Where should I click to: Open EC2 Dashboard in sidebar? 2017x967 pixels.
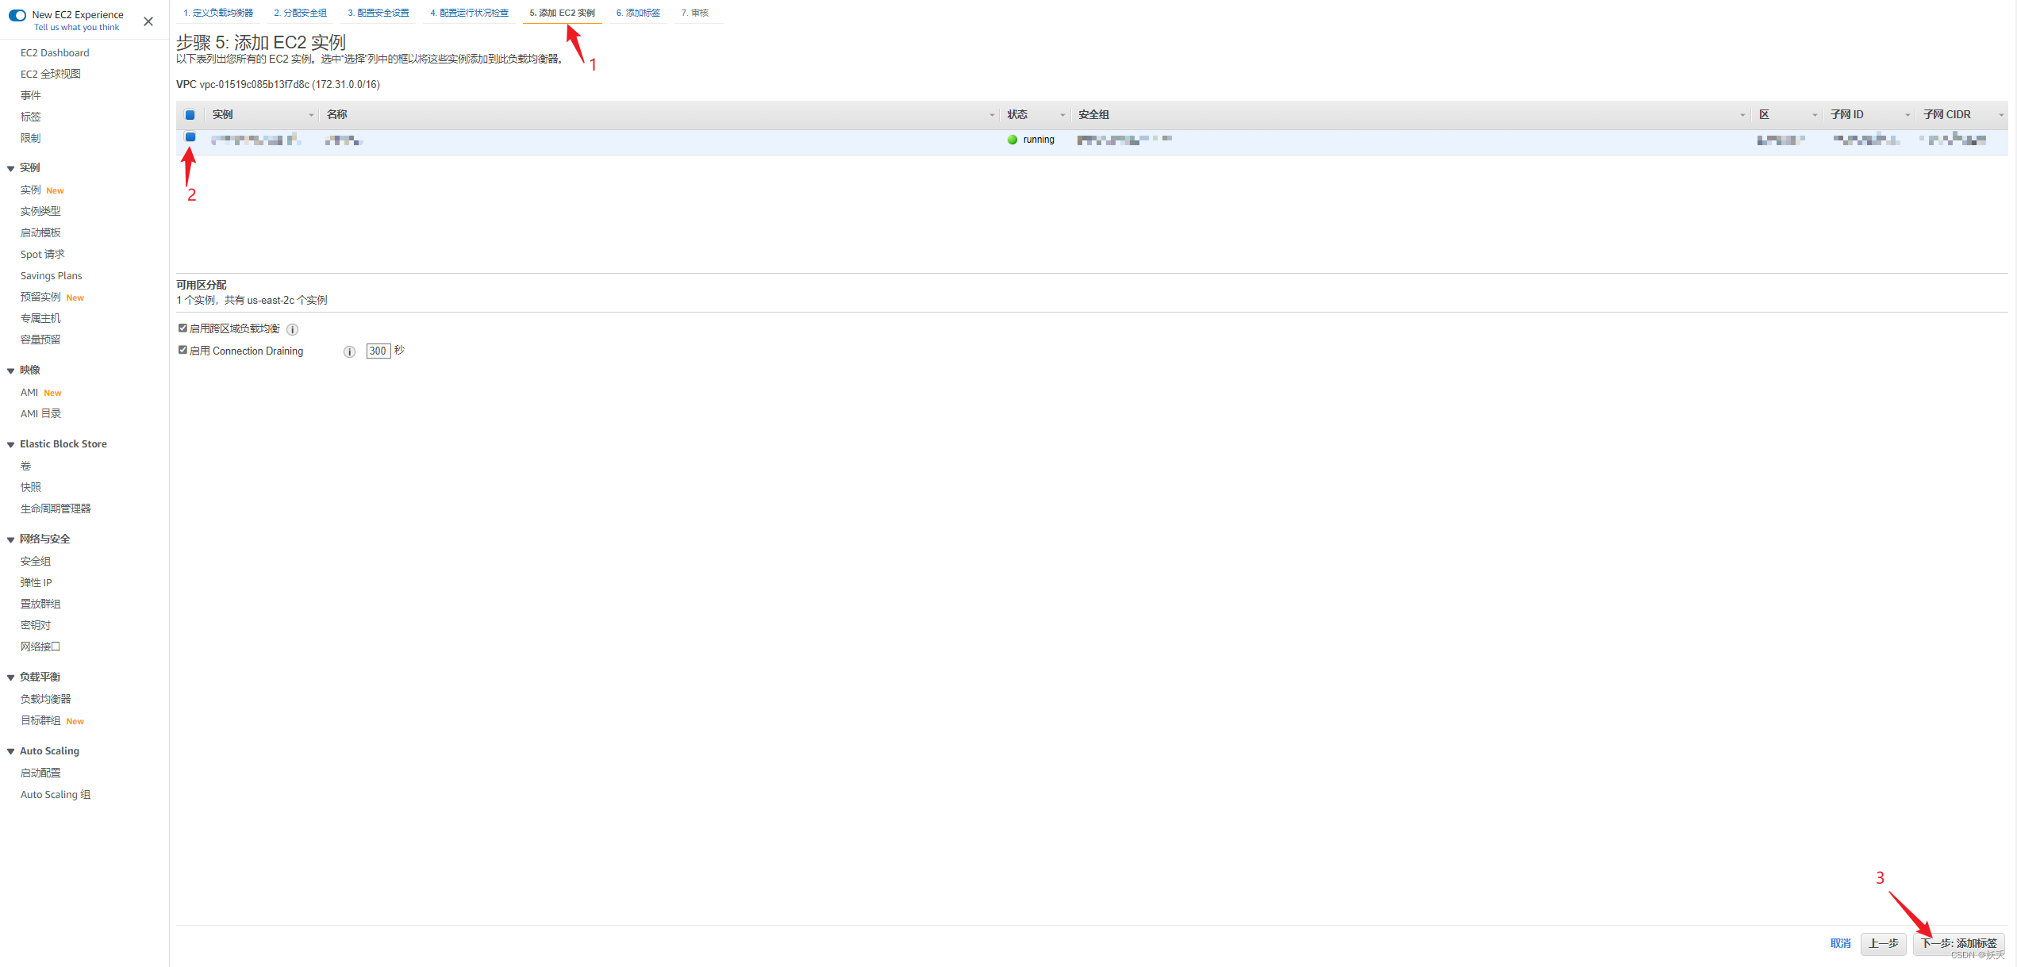pos(55,53)
